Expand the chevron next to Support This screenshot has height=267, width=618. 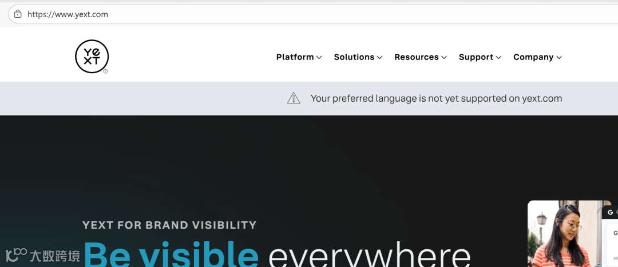[x=498, y=58]
